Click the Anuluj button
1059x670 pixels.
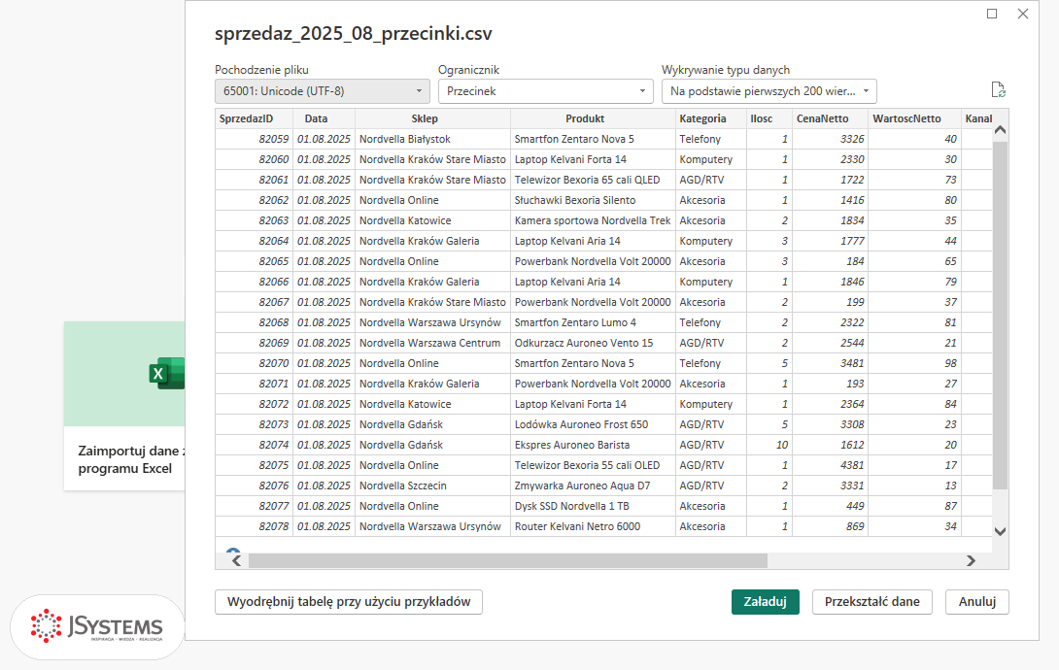coord(977,602)
